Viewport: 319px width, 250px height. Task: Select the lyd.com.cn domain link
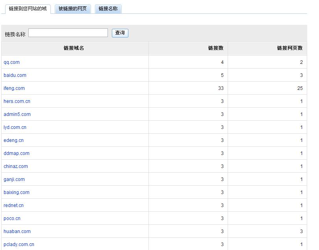click(x=15, y=127)
